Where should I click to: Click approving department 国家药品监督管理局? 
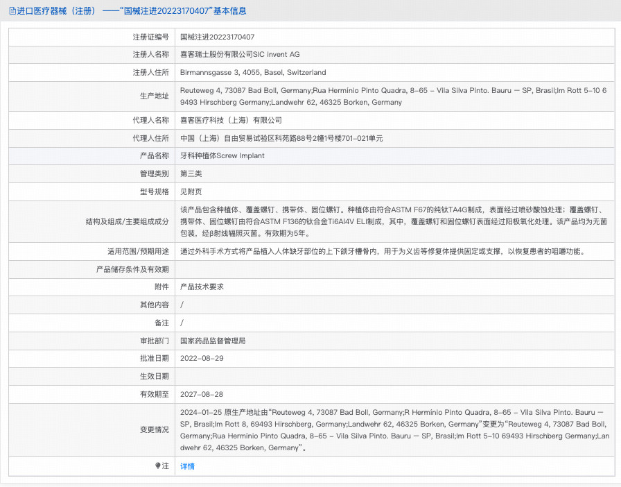[x=213, y=341]
